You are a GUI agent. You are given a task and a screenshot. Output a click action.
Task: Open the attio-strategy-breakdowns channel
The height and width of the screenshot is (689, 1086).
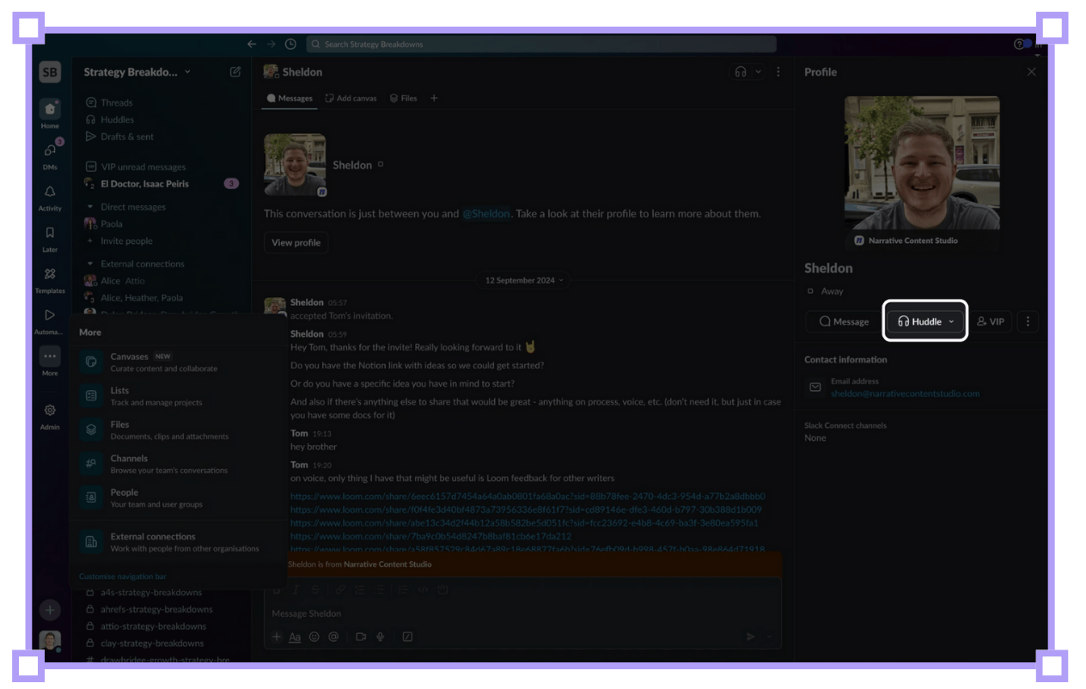tap(153, 626)
